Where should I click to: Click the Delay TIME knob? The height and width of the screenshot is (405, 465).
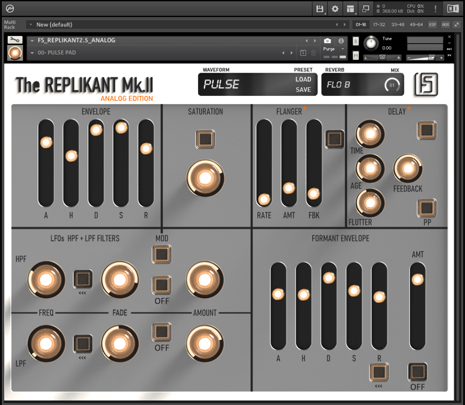370,134
